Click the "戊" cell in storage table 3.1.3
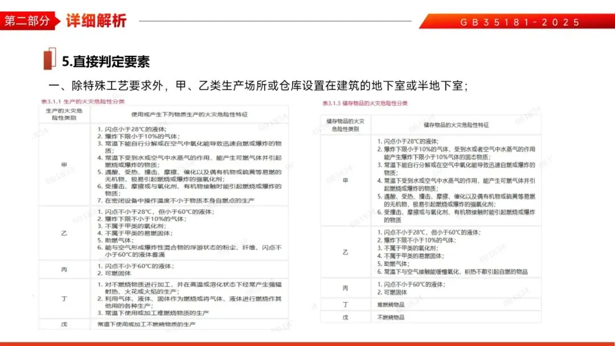The height and width of the screenshot is (346, 615). 346,318
